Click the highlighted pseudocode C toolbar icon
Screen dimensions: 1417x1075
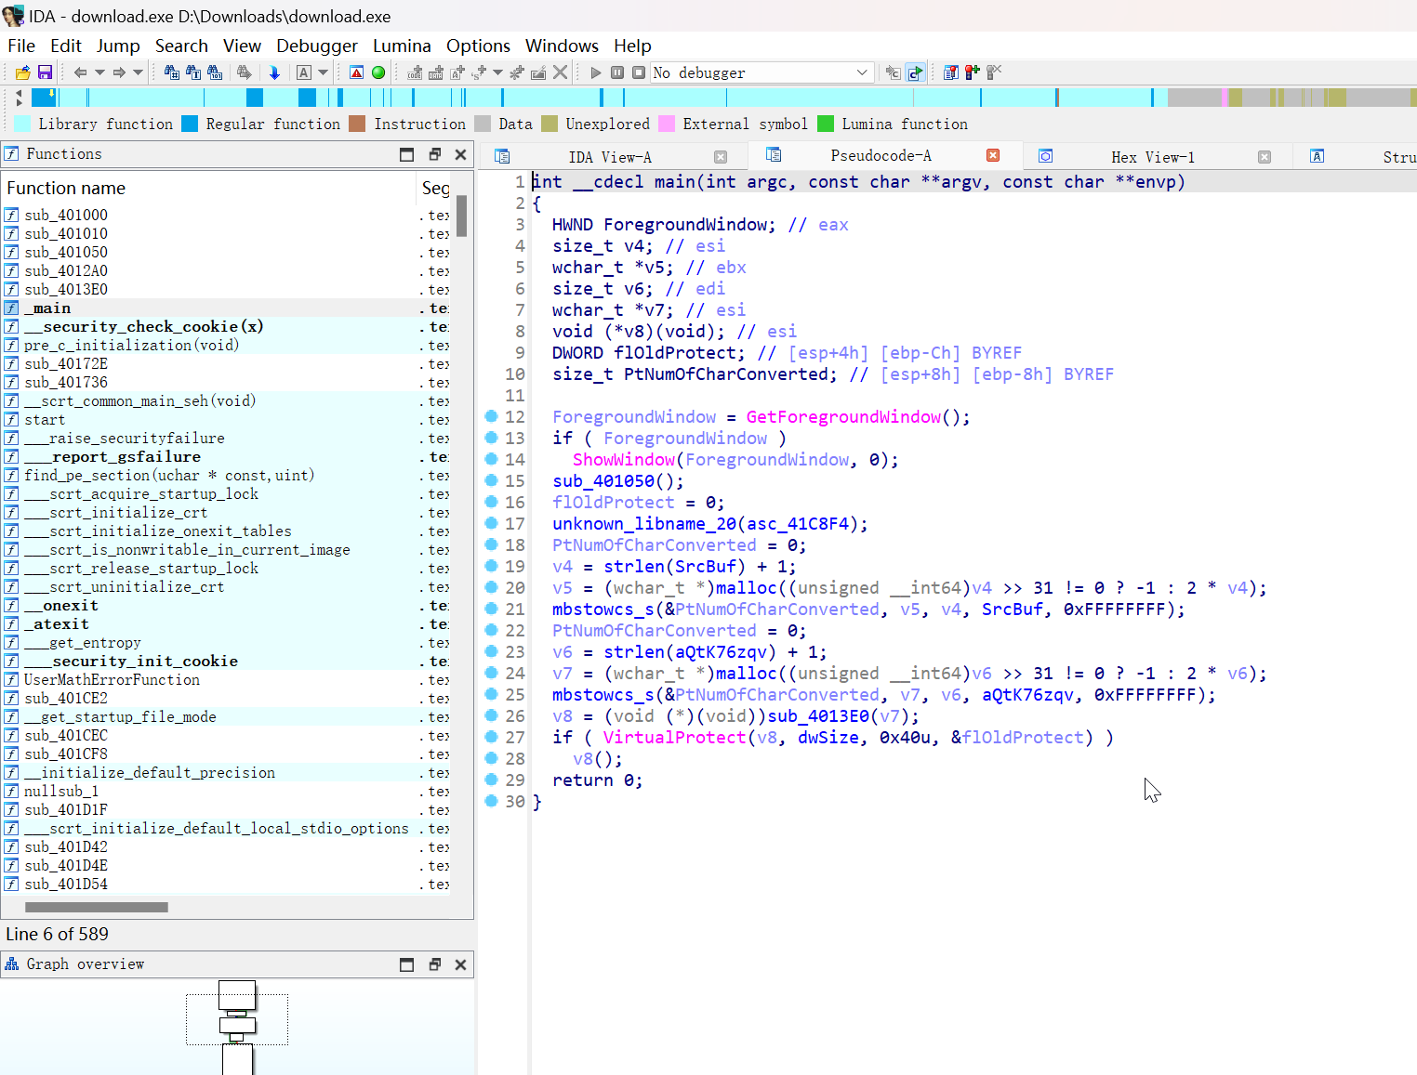916,72
